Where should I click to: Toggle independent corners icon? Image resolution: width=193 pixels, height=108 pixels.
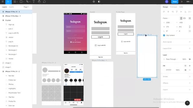pyautogui.click(x=190, y=31)
